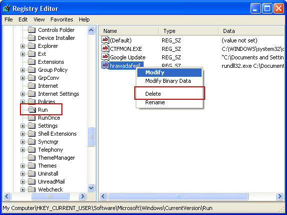Click the Run folder icon in tree
This screenshot has height=215, width=287.
click(x=32, y=110)
